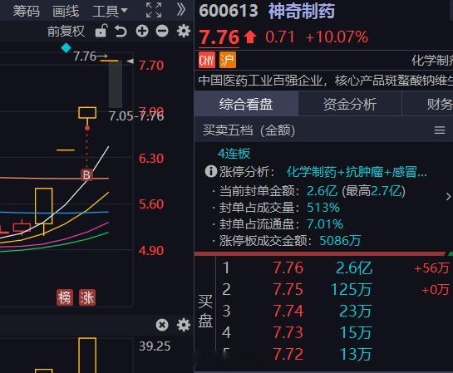Click the 当前封单金额 2.6亿 value
453x373 pixels.
pyautogui.click(x=322, y=191)
